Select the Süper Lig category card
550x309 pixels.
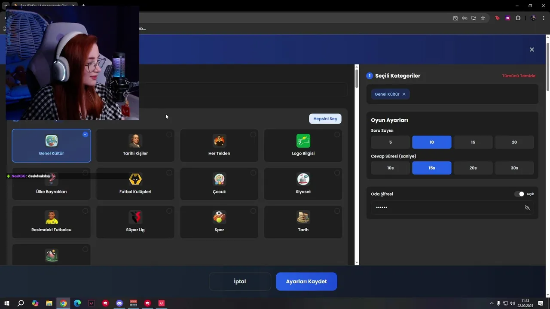tap(135, 222)
